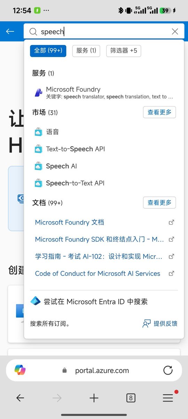Screen dimensions: 188x419
Task: Tap the icon beside Text-to-Speech API
Action: (38, 149)
